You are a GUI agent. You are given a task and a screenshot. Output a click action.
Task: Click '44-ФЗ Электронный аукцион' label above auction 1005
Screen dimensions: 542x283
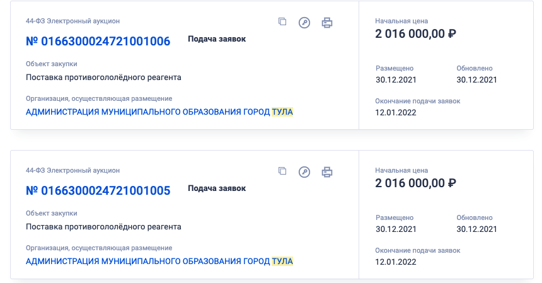point(72,170)
